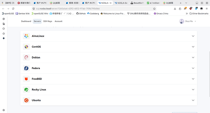Viewport: 210px width, 113px height.
Task: Expand the CentOS version chevron
Action: click(x=193, y=47)
